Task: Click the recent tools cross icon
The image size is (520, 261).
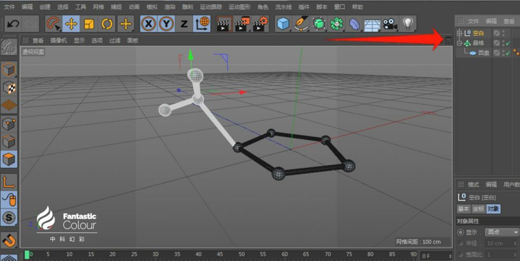Action: (x=126, y=24)
